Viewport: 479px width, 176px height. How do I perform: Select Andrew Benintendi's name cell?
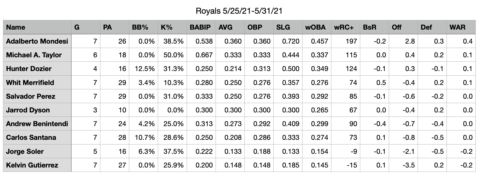(x=37, y=124)
